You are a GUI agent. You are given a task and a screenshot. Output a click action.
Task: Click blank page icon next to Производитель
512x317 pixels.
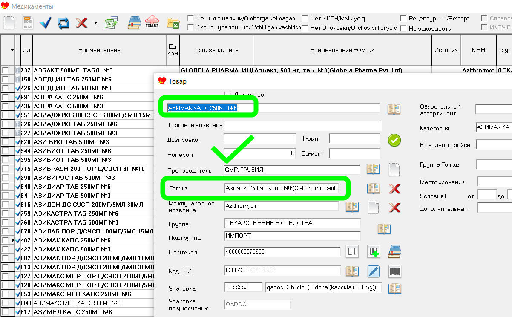394,169
